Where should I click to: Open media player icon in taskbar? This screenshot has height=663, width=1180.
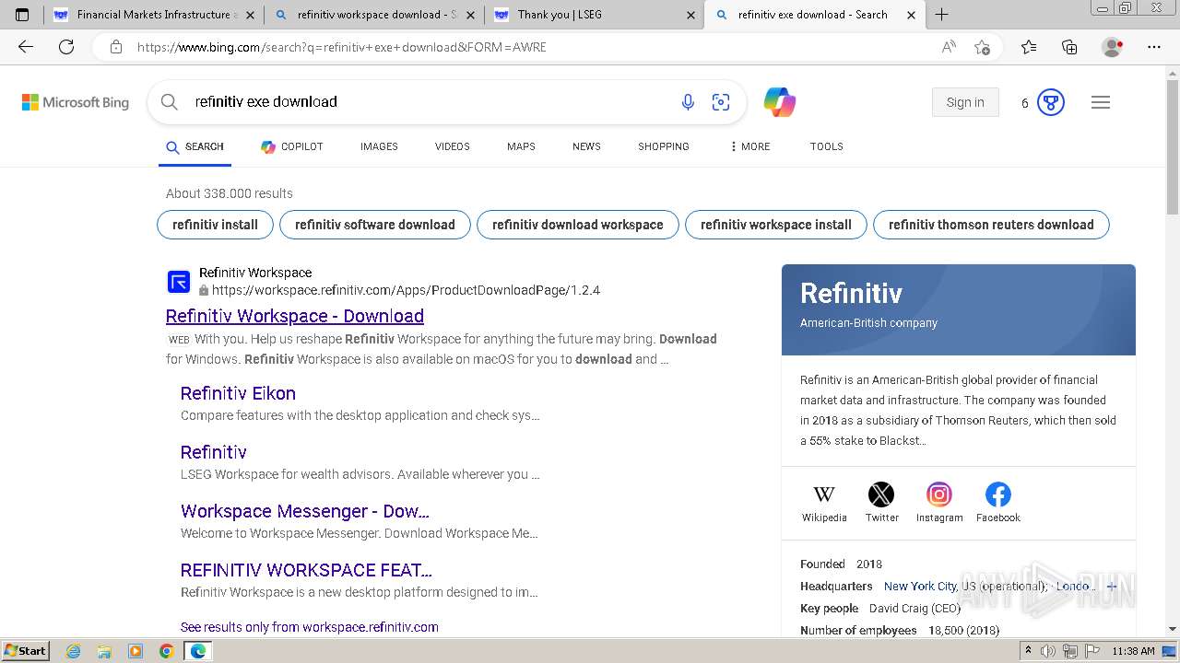coord(136,651)
